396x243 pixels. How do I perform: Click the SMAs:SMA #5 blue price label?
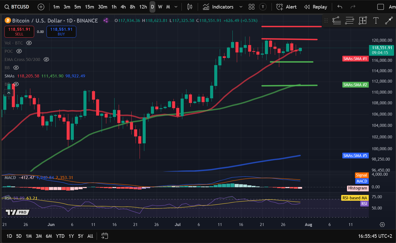[355, 156]
